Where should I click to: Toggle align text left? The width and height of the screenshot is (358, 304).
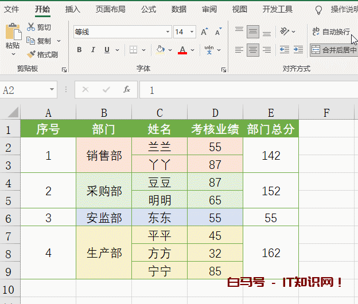click(239, 50)
